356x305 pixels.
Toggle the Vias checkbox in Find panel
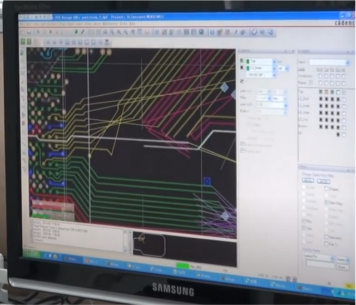coord(304,228)
